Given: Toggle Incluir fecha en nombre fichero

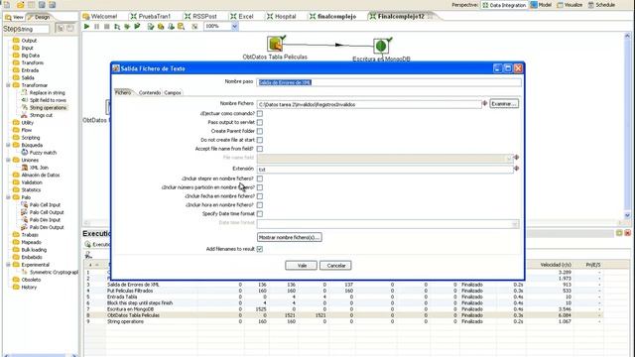Looking at the screenshot, I should coord(260,196).
